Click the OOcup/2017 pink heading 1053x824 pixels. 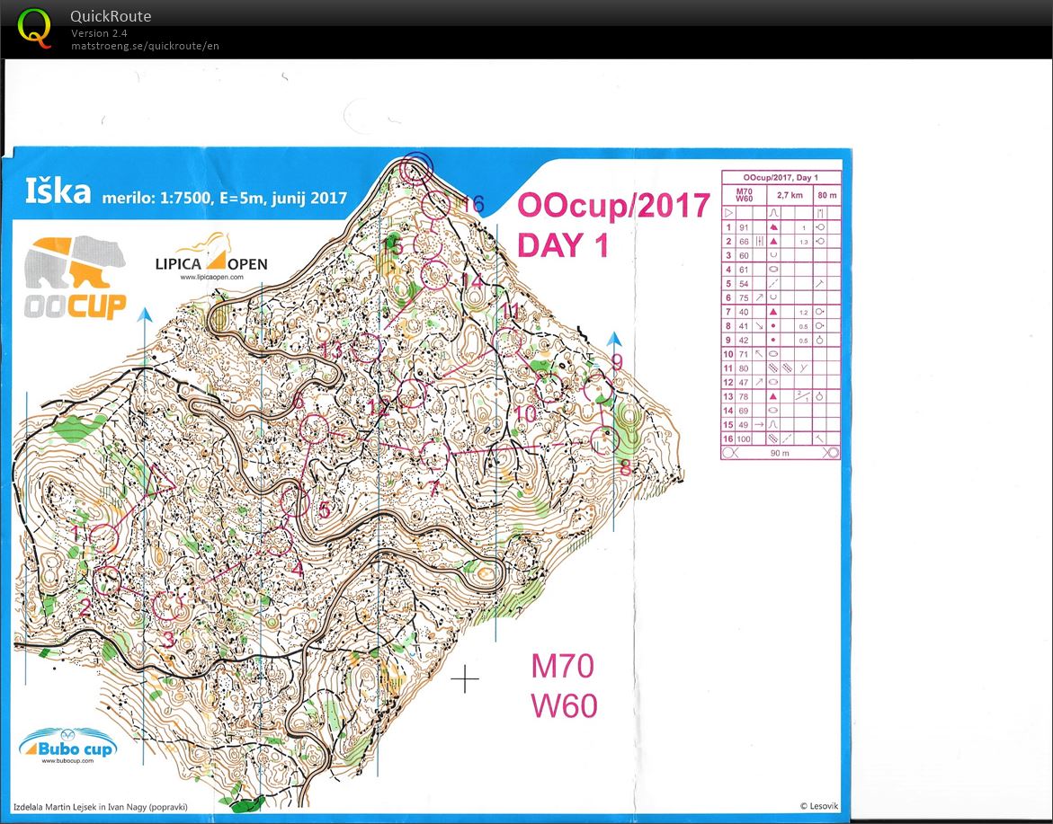[x=614, y=206]
